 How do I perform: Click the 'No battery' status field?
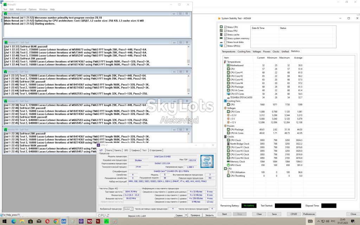click(x=249, y=206)
